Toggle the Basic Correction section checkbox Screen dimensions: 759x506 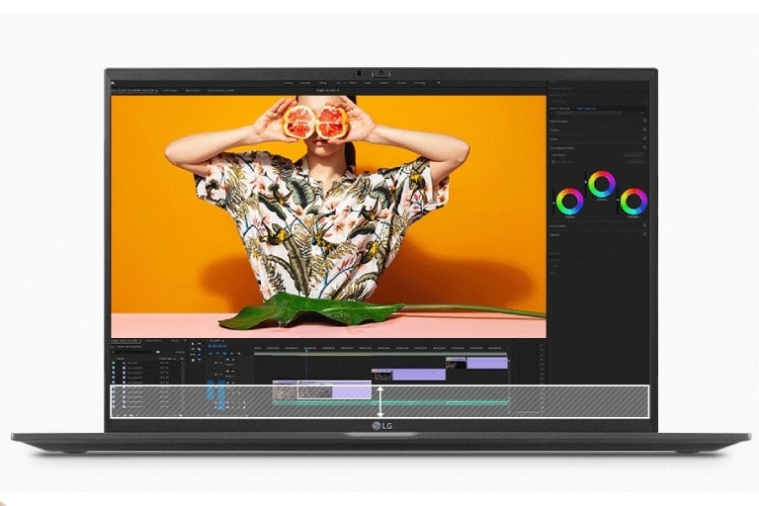click(x=645, y=120)
